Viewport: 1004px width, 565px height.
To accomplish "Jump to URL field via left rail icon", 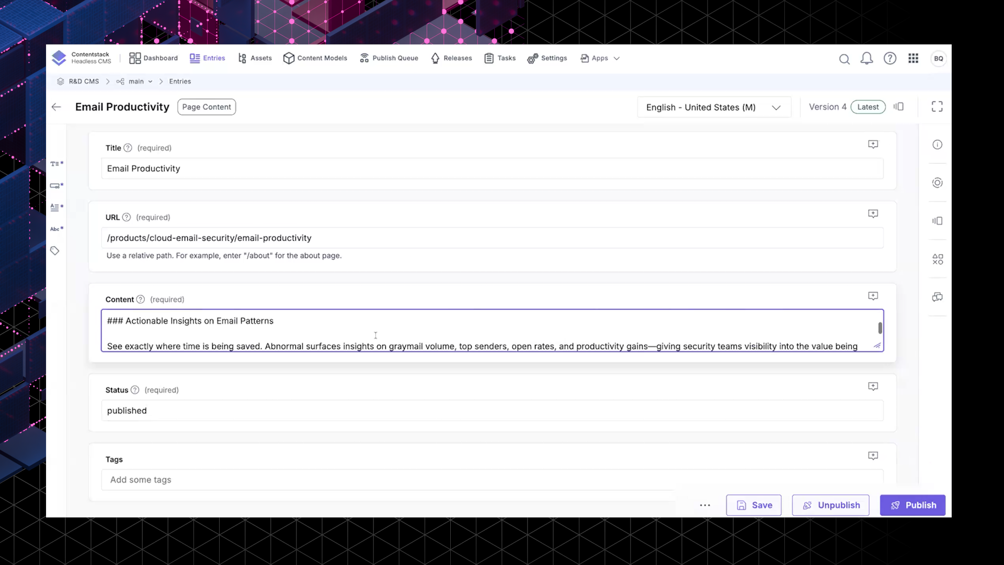I will (x=56, y=186).
